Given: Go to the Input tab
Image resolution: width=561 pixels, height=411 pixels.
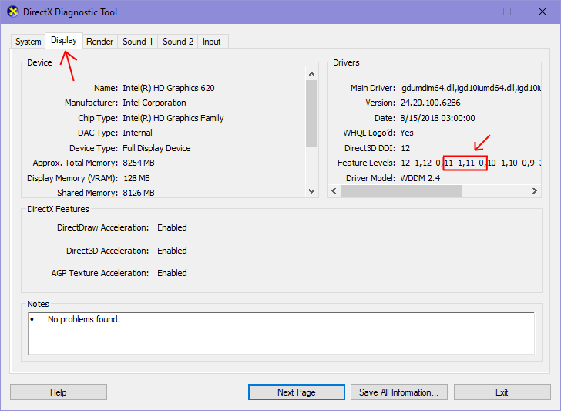Looking at the screenshot, I should [x=211, y=42].
